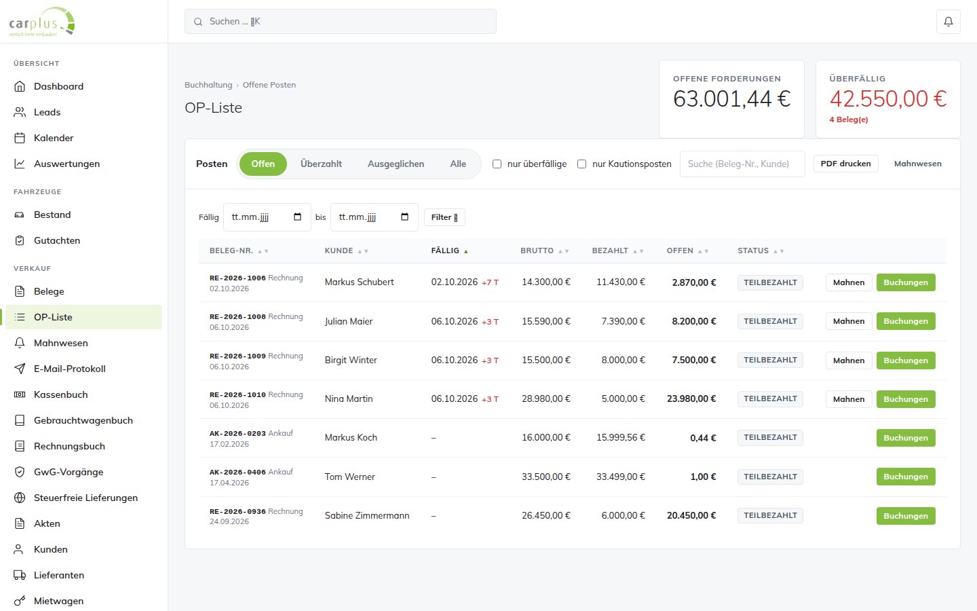Switch to the Überzahlt tab
This screenshot has height=611, width=977.
click(x=321, y=164)
